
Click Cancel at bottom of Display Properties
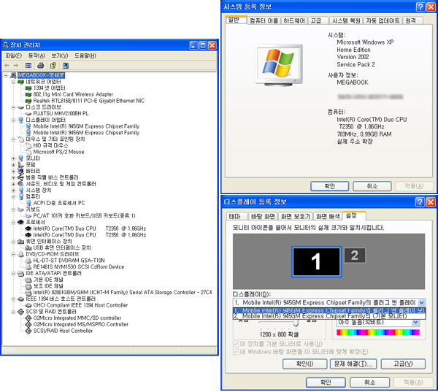(x=369, y=382)
